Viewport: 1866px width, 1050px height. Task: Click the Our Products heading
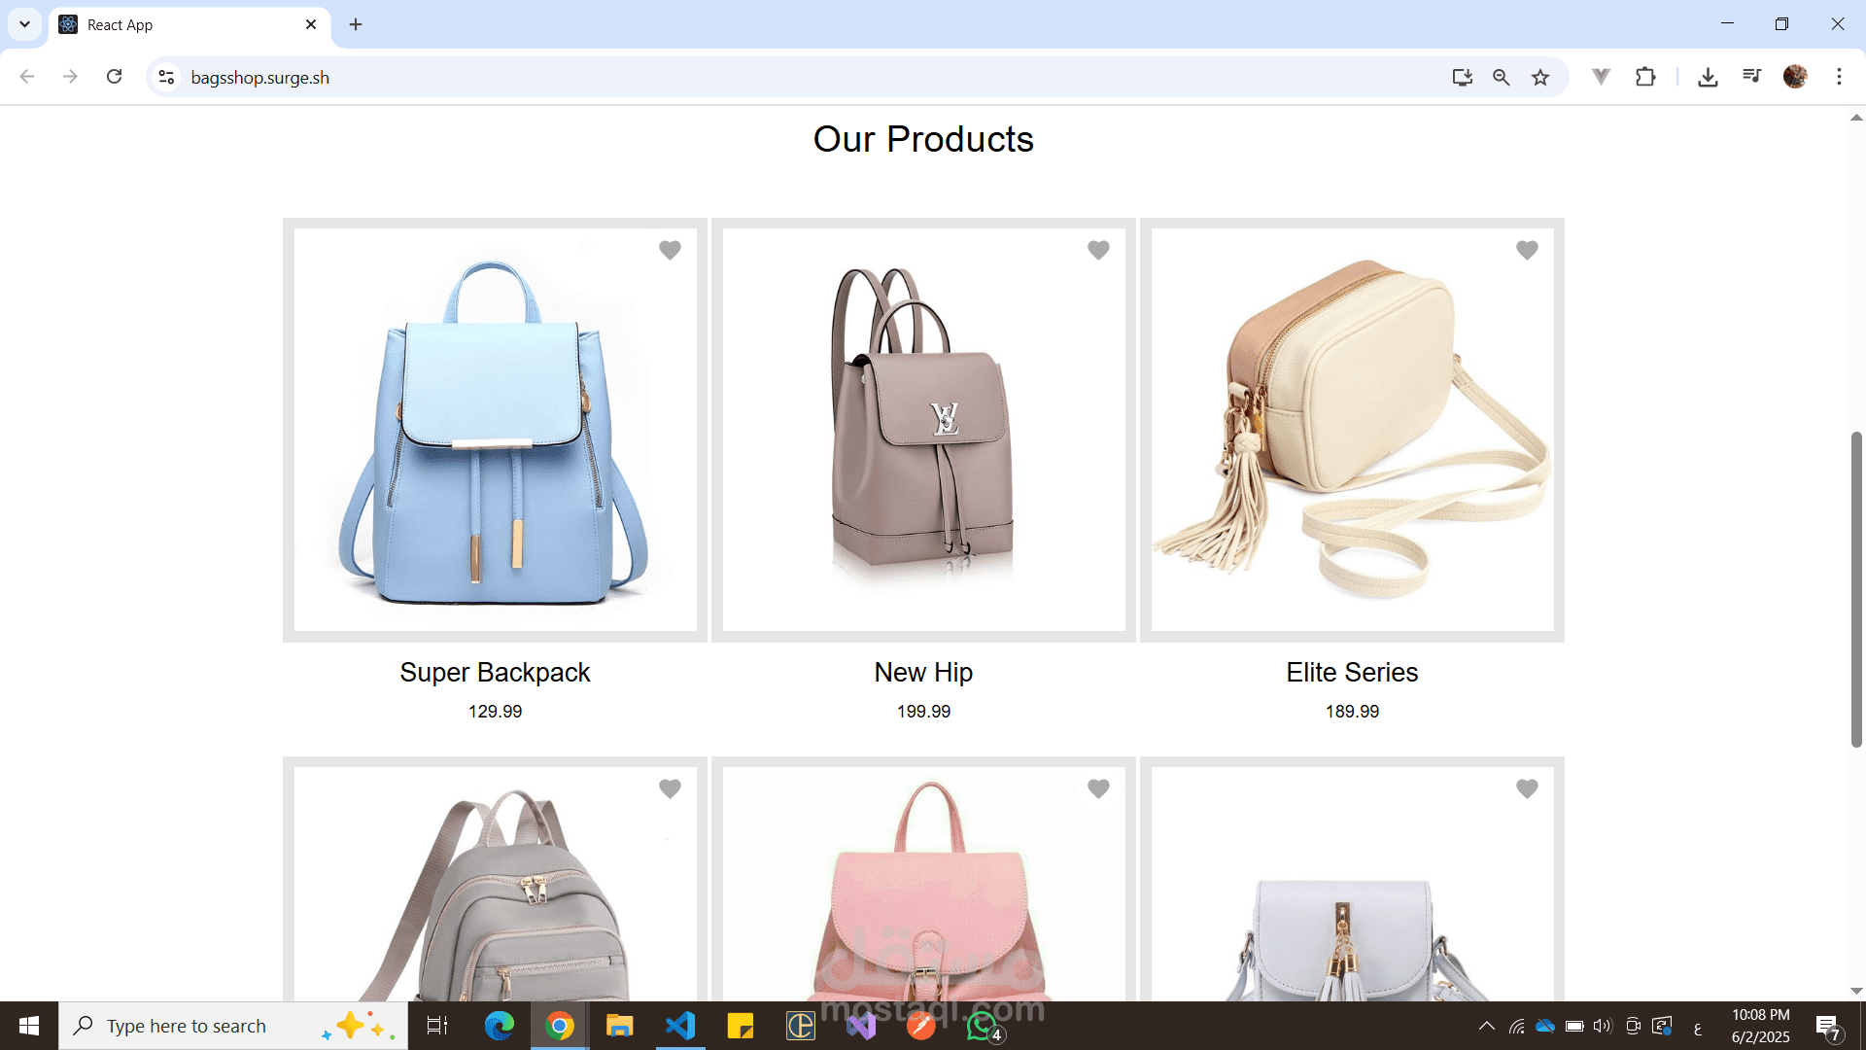click(x=923, y=139)
